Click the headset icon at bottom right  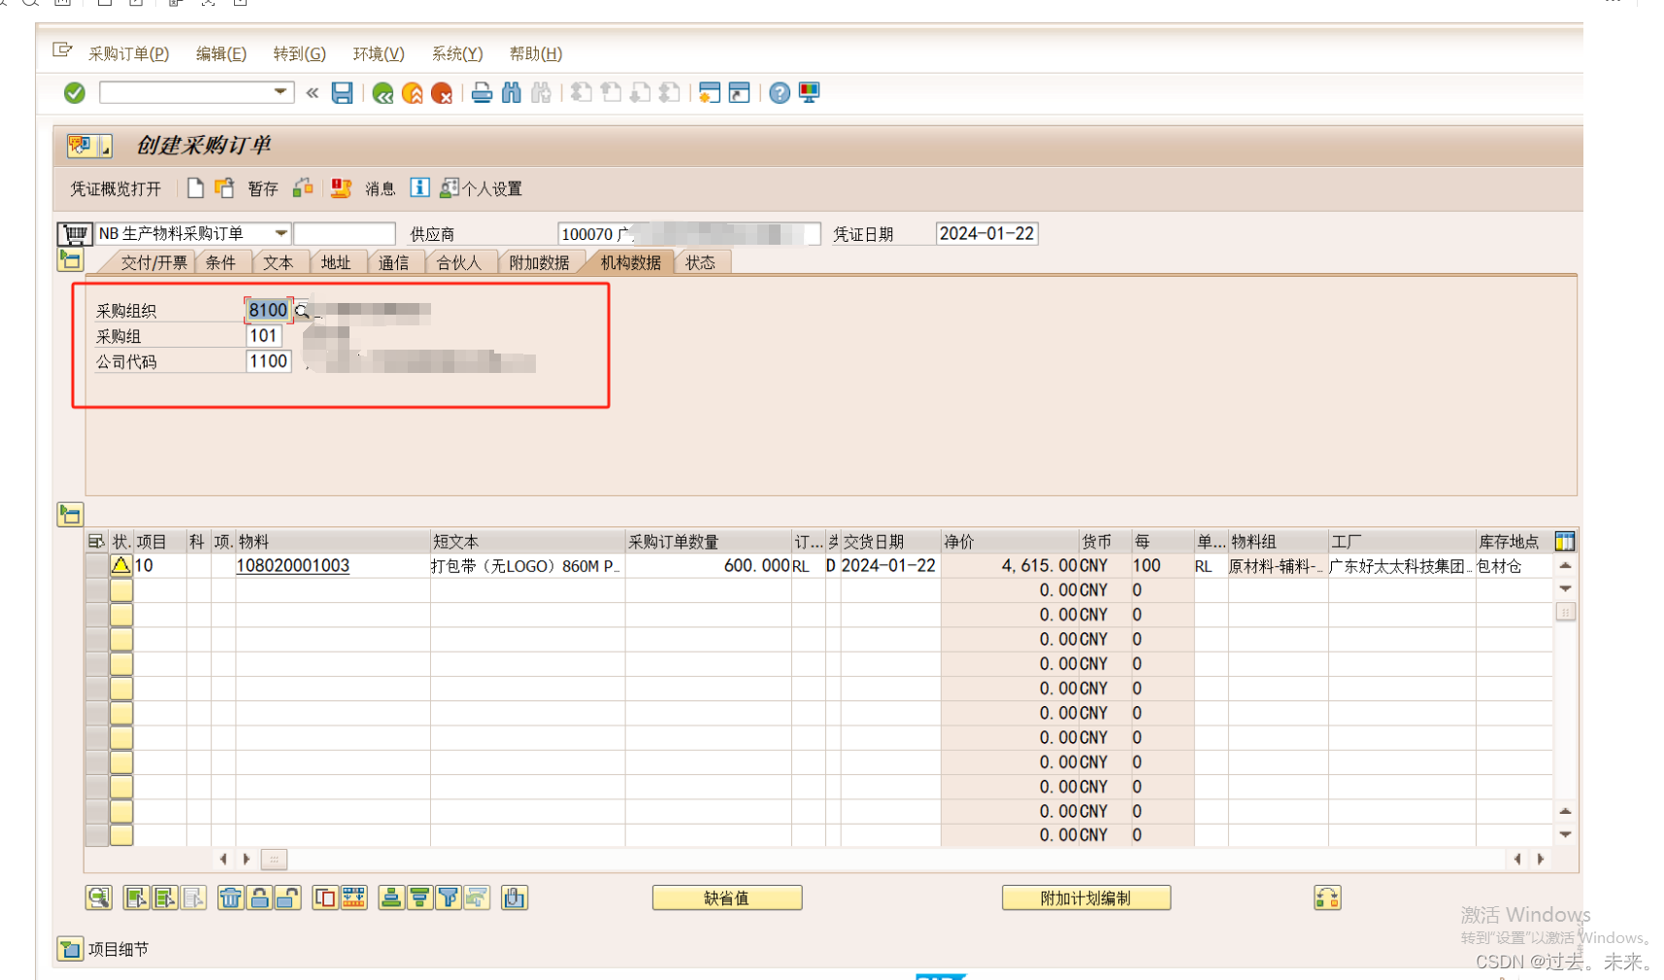(x=1327, y=898)
